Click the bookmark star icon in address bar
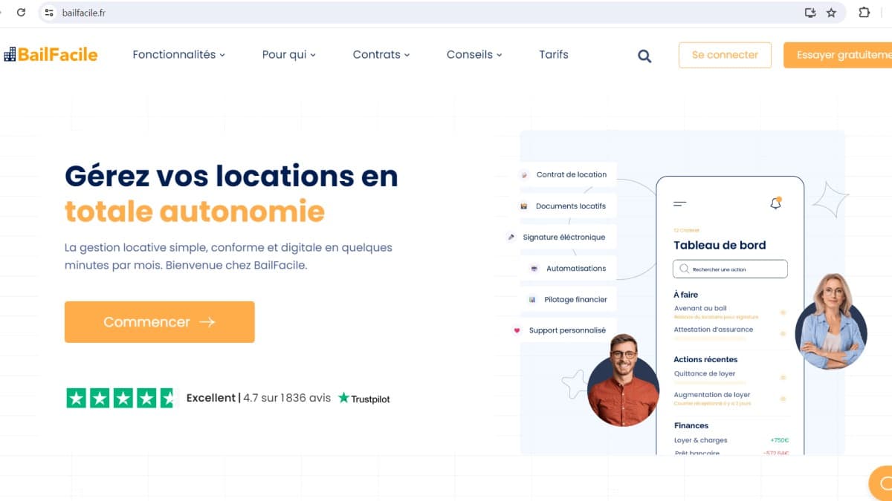 point(831,13)
